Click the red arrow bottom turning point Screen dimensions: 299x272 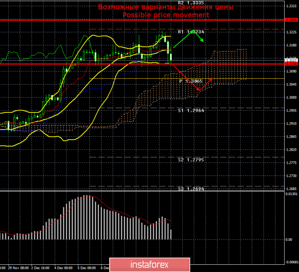tap(198, 90)
